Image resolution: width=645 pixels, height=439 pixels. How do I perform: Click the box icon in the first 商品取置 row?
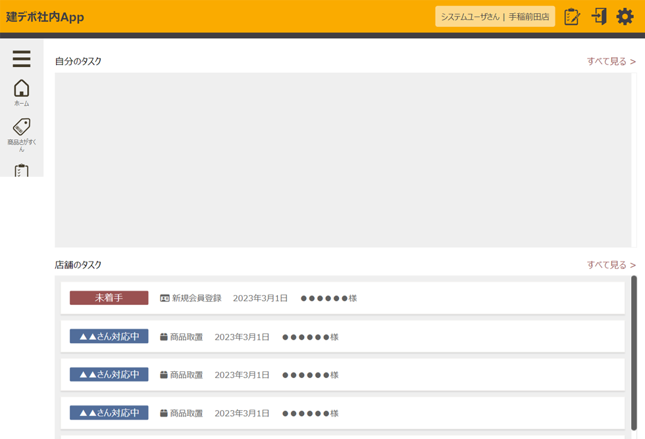164,337
